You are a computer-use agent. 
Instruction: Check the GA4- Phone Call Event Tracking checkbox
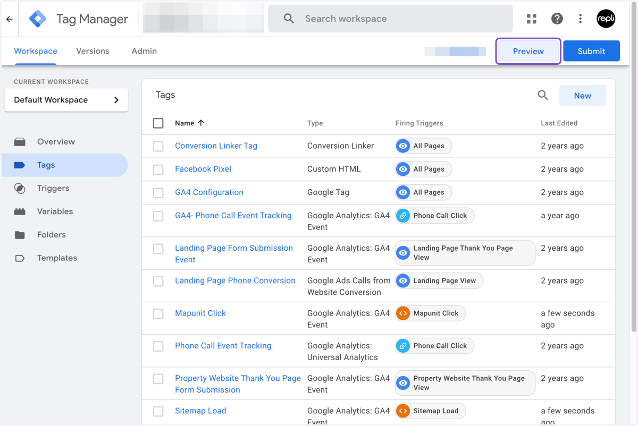tap(158, 216)
